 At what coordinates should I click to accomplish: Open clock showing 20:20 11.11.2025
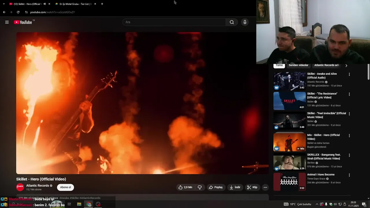(x=353, y=204)
